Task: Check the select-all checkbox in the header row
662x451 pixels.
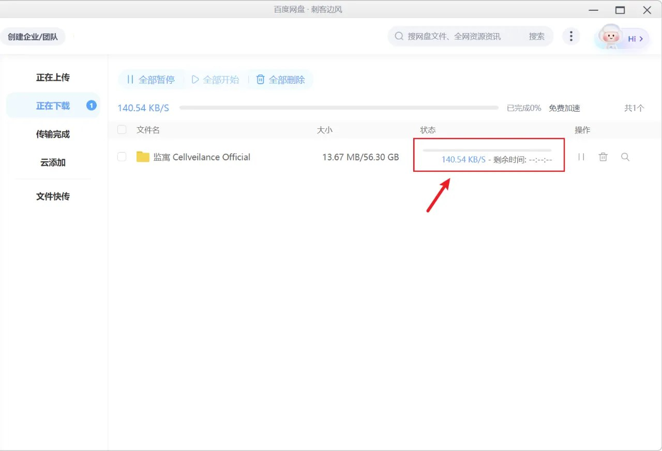Action: point(122,130)
